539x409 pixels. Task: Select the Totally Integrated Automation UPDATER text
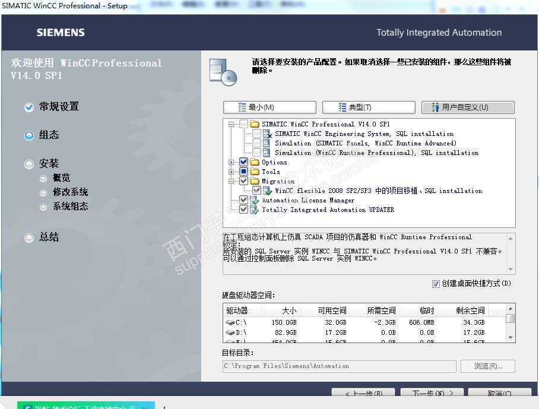[328, 210]
